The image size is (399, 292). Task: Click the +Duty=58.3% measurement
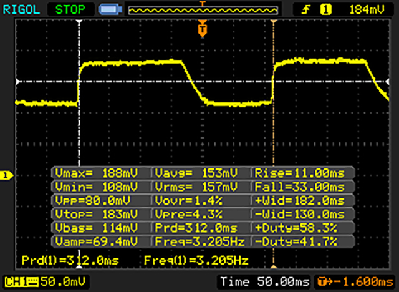click(296, 228)
